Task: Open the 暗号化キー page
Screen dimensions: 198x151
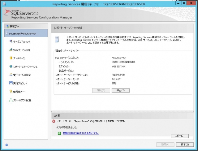Action: 19,92
